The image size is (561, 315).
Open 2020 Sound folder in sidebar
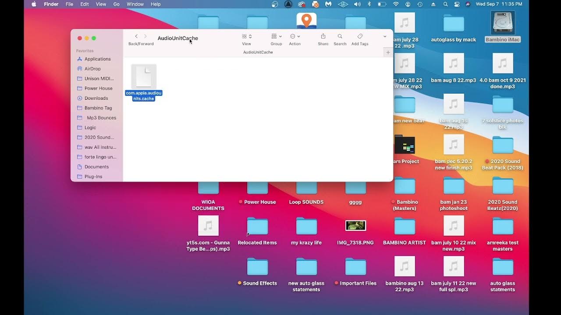coord(99,137)
